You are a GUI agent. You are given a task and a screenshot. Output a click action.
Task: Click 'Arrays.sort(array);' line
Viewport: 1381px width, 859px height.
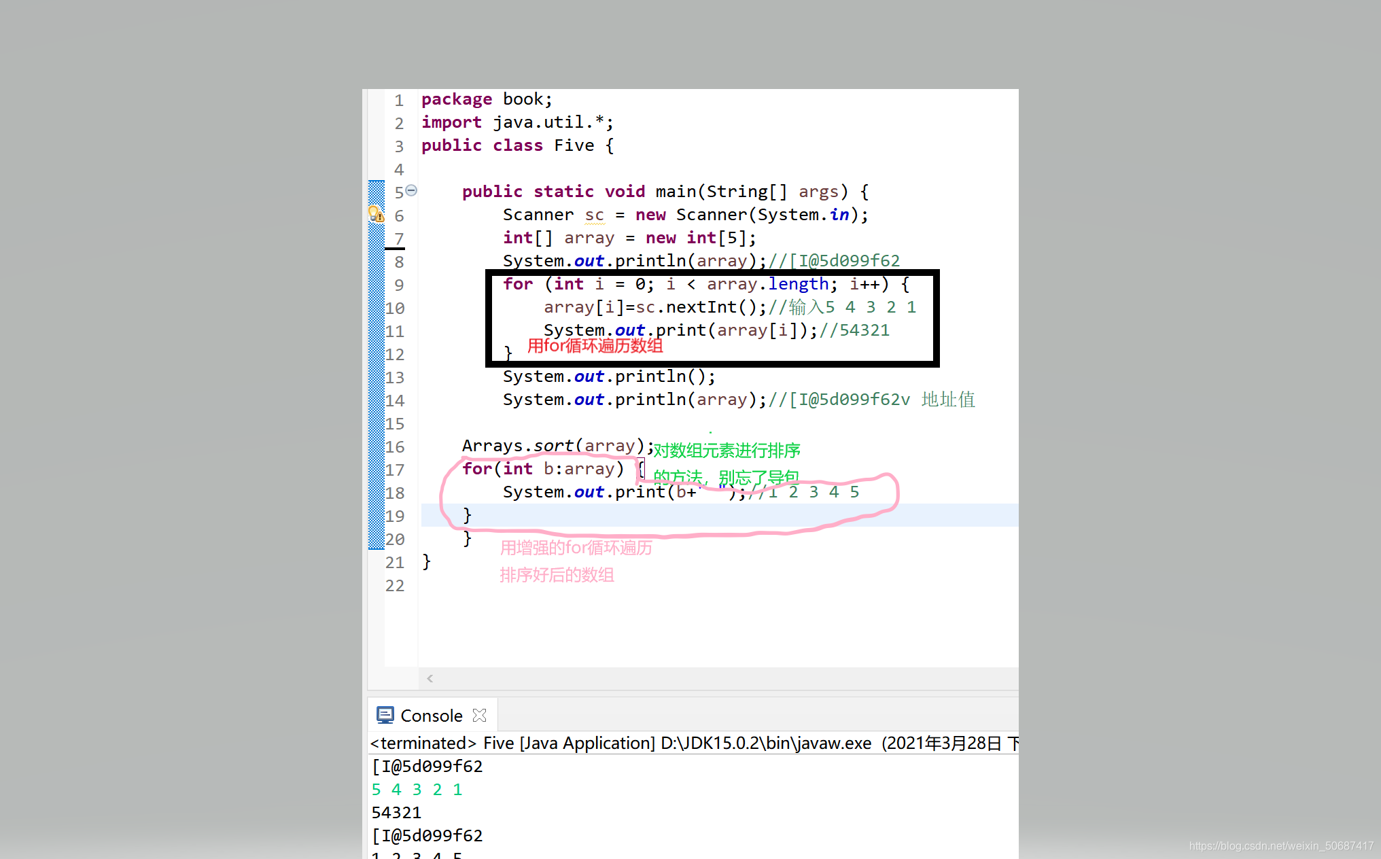click(558, 446)
